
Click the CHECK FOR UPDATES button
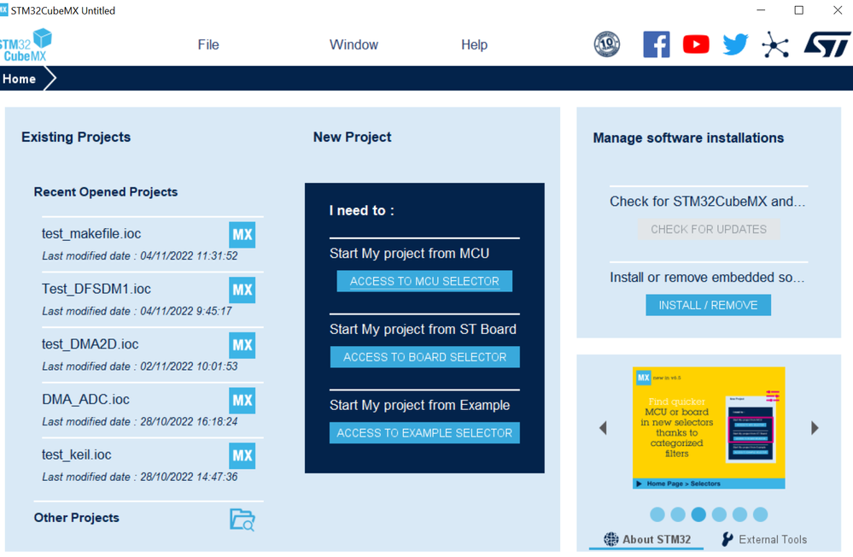pos(709,229)
